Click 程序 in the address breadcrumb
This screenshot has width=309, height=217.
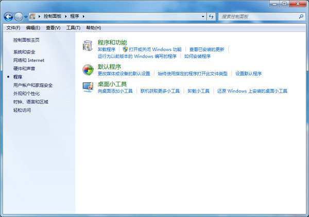[x=75, y=16]
